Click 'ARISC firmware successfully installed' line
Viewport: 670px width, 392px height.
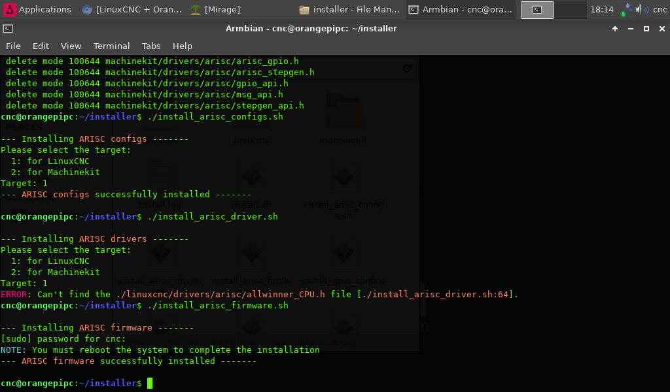point(129,361)
